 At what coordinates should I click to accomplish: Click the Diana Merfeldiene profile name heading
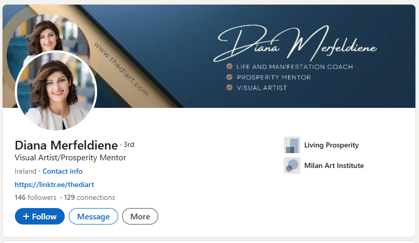pyautogui.click(x=66, y=145)
